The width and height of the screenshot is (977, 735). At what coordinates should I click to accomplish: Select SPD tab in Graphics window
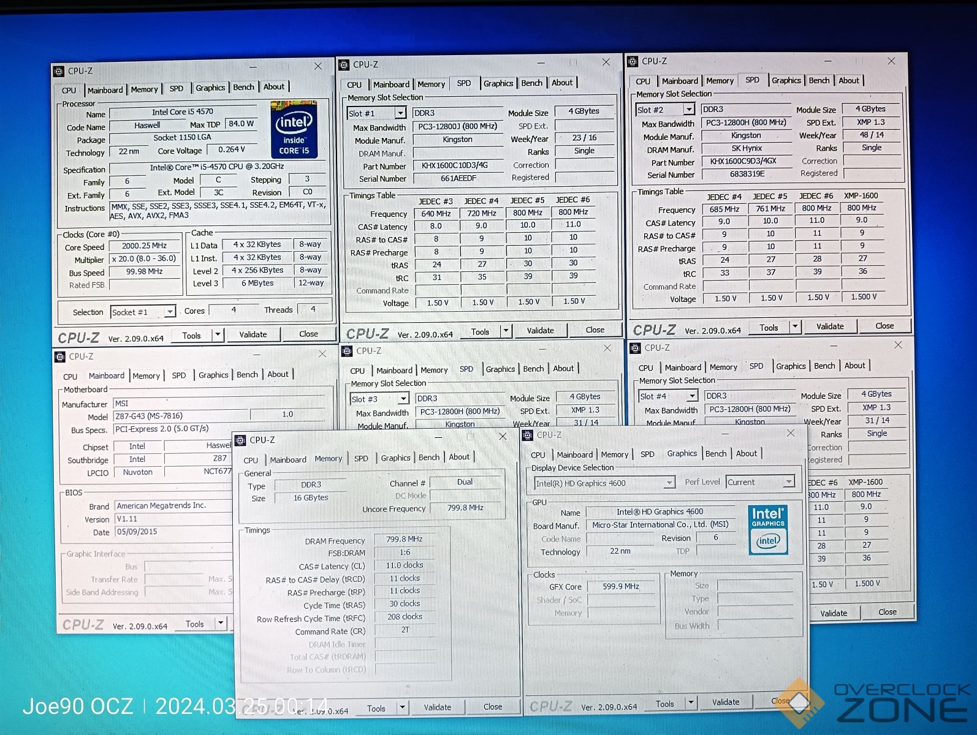647,454
